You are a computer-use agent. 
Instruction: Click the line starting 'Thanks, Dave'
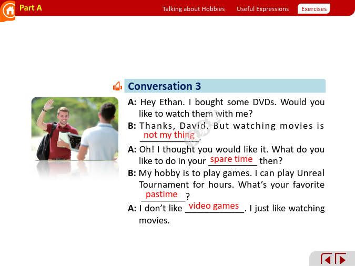[x=231, y=126]
